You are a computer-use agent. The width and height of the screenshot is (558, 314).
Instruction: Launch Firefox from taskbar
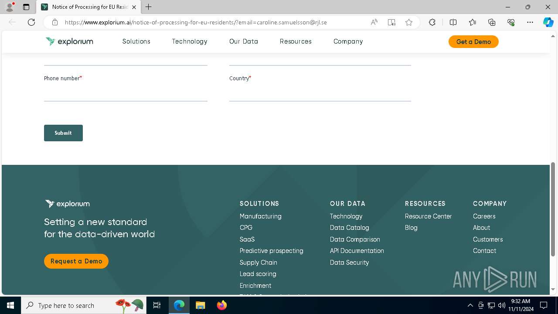(x=221, y=305)
